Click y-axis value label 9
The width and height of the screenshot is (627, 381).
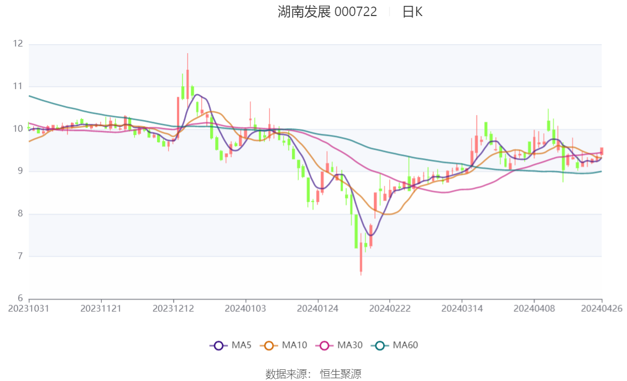click(20, 171)
